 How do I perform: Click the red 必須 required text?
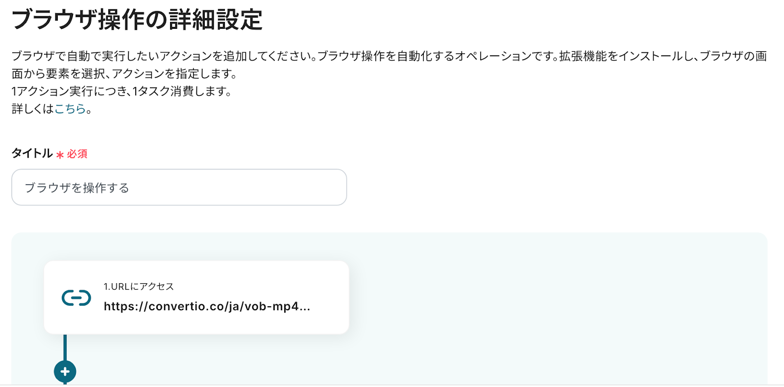pos(77,154)
